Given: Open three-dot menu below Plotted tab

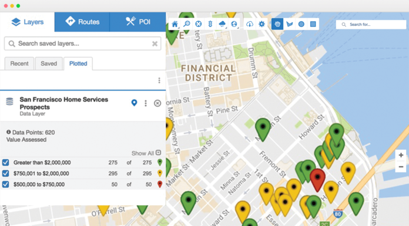Looking at the screenshot, I should pyautogui.click(x=159, y=80).
